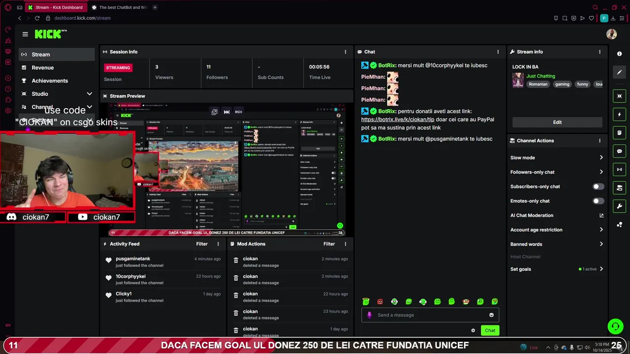Click the pop-out icon on stream preview

click(215, 112)
